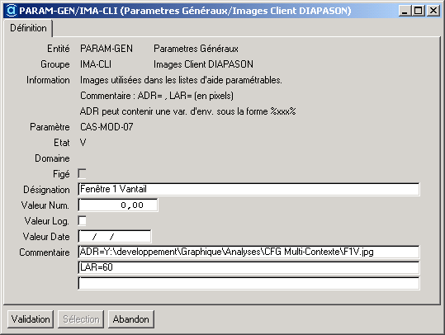Enable the Valeur Log. checkbox

[x=82, y=220]
